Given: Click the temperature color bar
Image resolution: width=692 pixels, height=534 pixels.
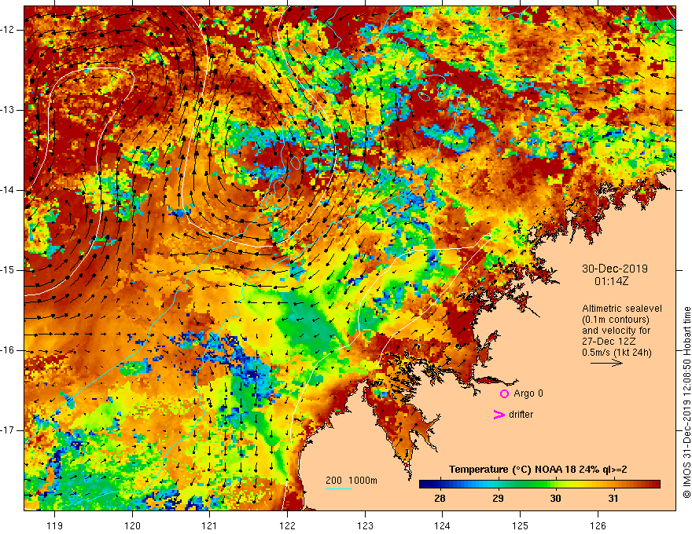Looking at the screenshot, I should [539, 485].
